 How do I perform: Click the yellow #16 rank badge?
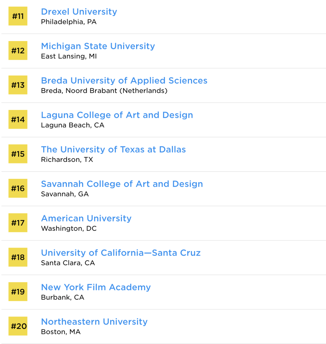(18, 188)
